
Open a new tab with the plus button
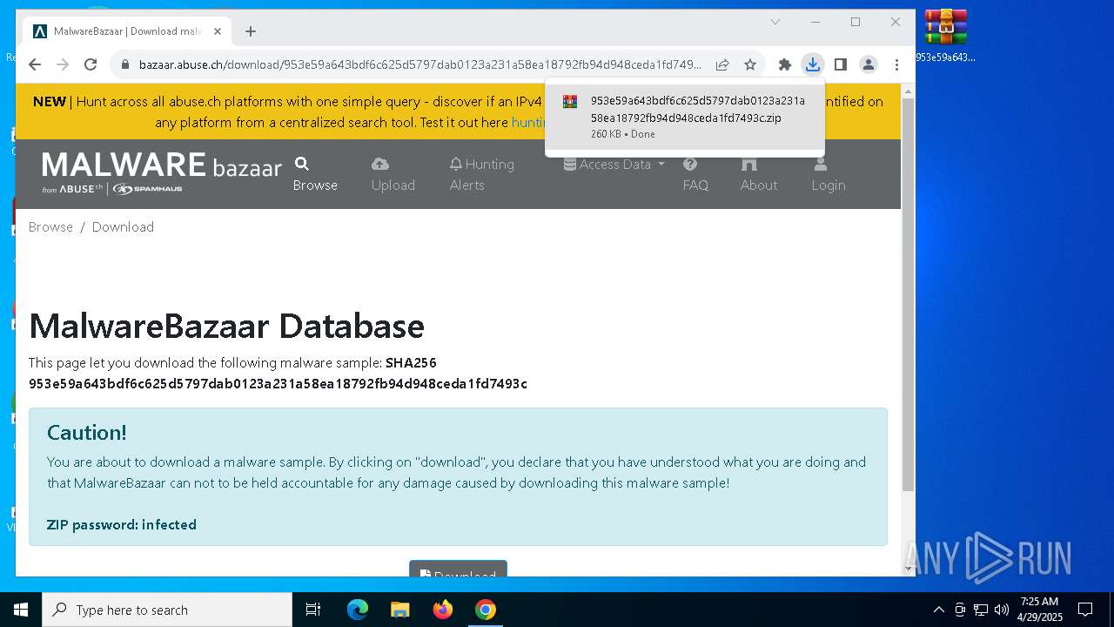click(x=251, y=31)
